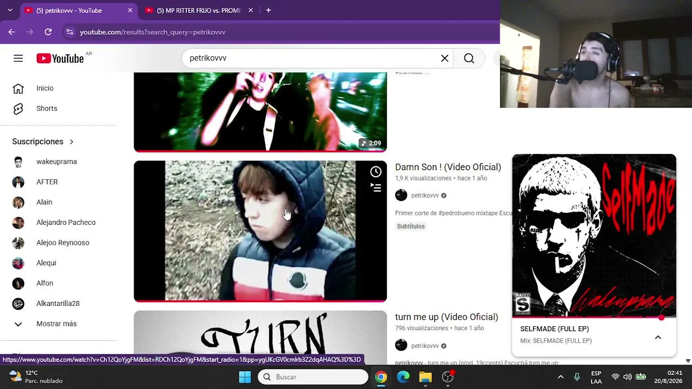Screen dimensions: 692x389
Task: Play the Damn Son video thumbnail
Action: click(x=260, y=231)
